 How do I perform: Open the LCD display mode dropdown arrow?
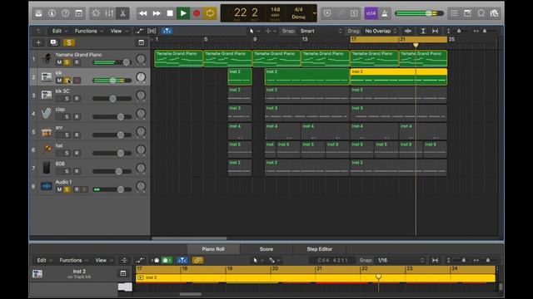pyautogui.click(x=315, y=13)
